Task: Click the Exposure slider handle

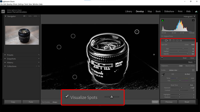Action: [x=181, y=88]
